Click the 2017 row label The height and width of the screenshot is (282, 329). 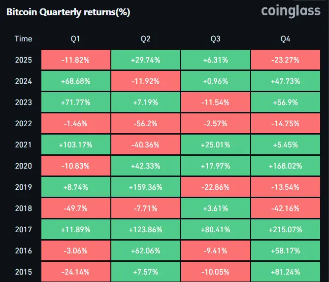[x=23, y=229]
